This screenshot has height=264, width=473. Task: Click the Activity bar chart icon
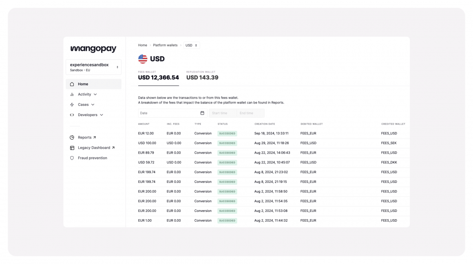click(x=72, y=95)
